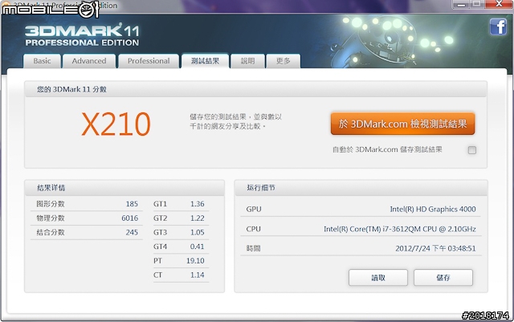Click the CPU name Core i7-3612QM text
This screenshot has width=514, height=322.
(400, 229)
